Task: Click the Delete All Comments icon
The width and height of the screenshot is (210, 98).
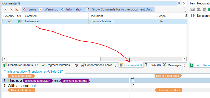Action: [x=17, y=9]
